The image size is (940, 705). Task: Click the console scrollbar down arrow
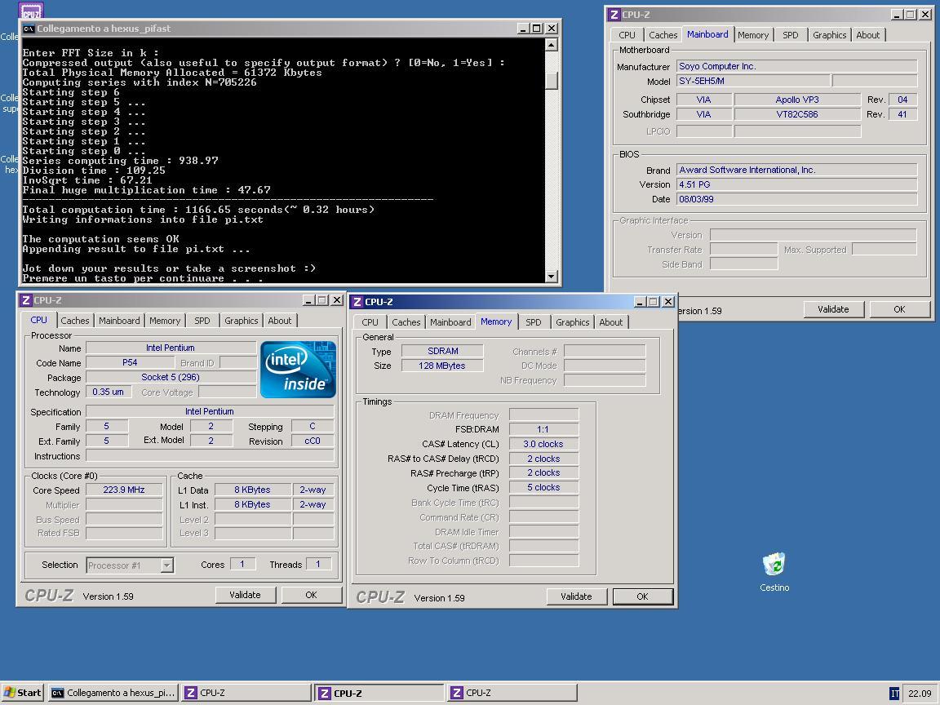(552, 276)
